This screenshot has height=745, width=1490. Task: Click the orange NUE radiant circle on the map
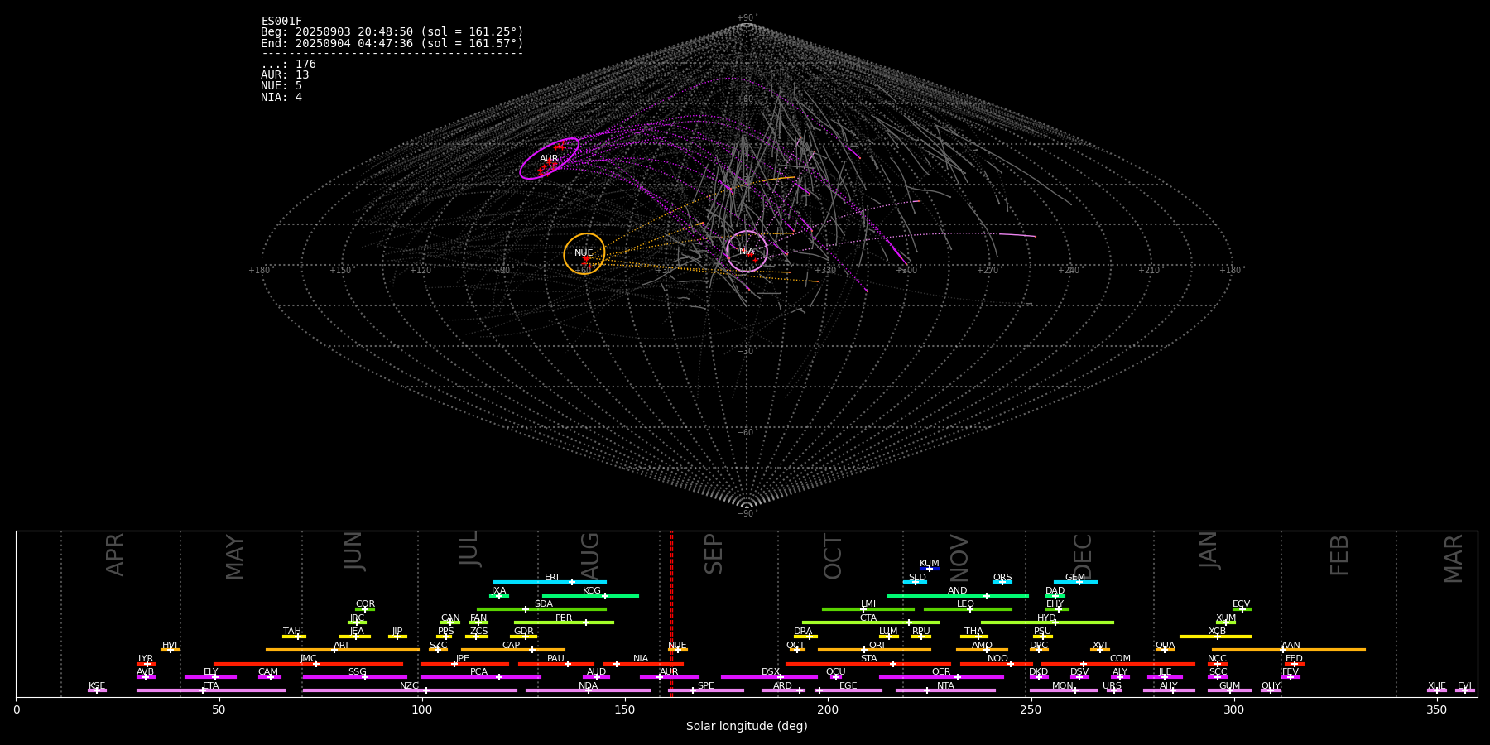[x=584, y=253]
